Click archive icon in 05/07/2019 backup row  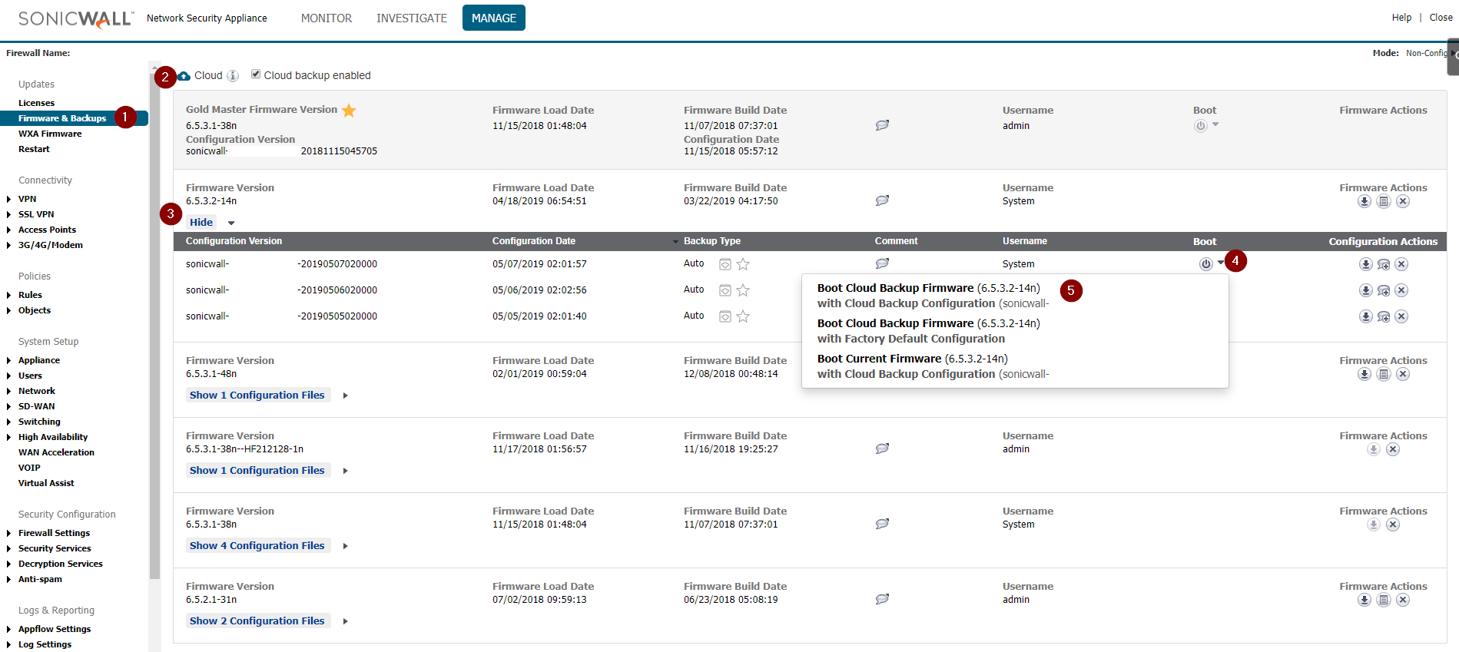[725, 264]
